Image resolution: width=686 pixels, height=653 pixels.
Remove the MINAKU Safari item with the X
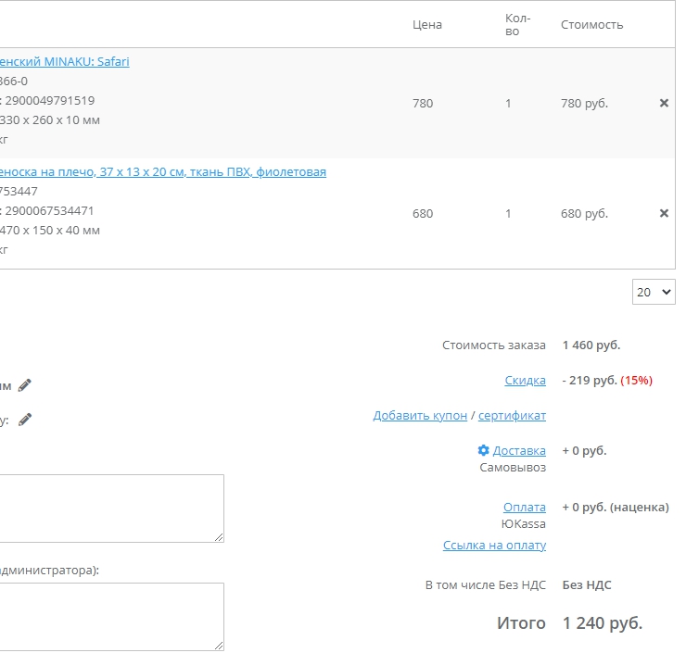pos(664,103)
